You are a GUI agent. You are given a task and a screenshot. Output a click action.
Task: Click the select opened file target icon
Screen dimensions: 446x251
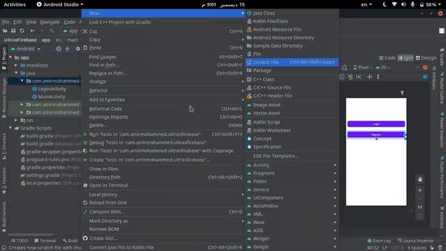coord(59,49)
